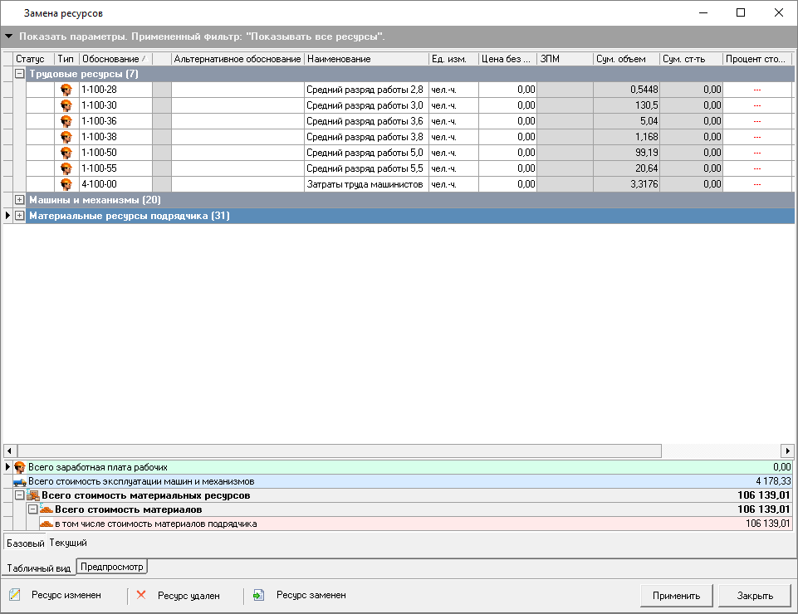Viewport: 798px width, 614px height.
Task: Expand 'Материальные ресурсы подрядчика (31)' group
Action: tap(20, 216)
